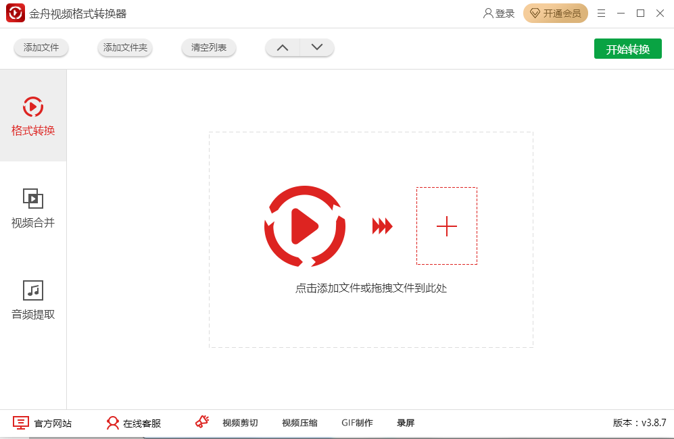Sign in via the 登录 person icon
Viewport: 674px width, 439px height.
[498, 13]
